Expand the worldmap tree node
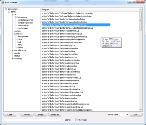Image resolution: width=146 pixels, height=125 pixels. pyautogui.click(x=13, y=58)
